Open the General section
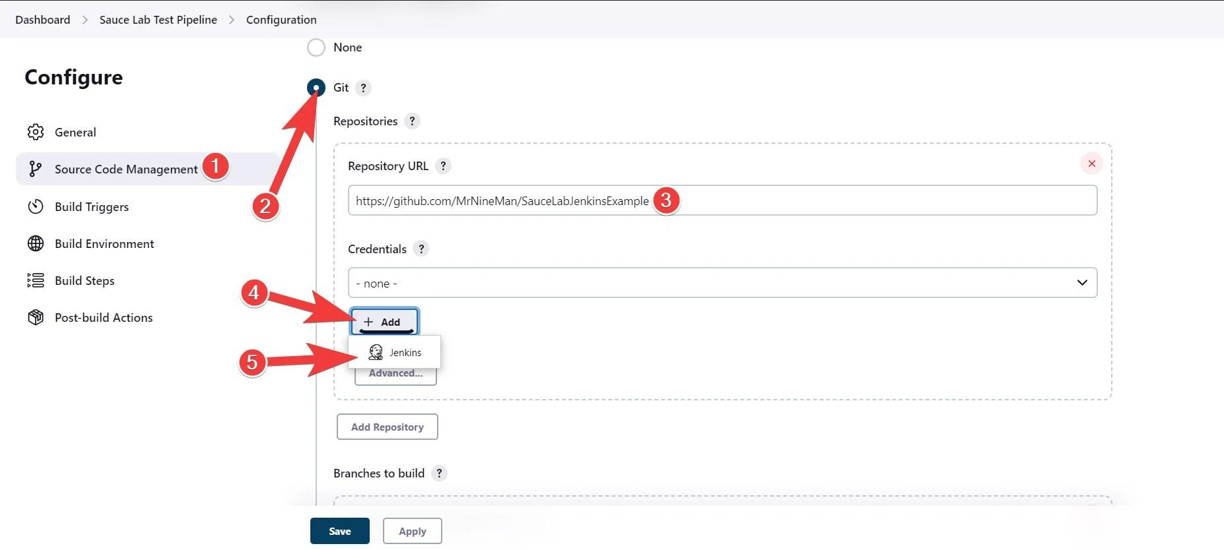The image size is (1224, 550). (148, 132)
